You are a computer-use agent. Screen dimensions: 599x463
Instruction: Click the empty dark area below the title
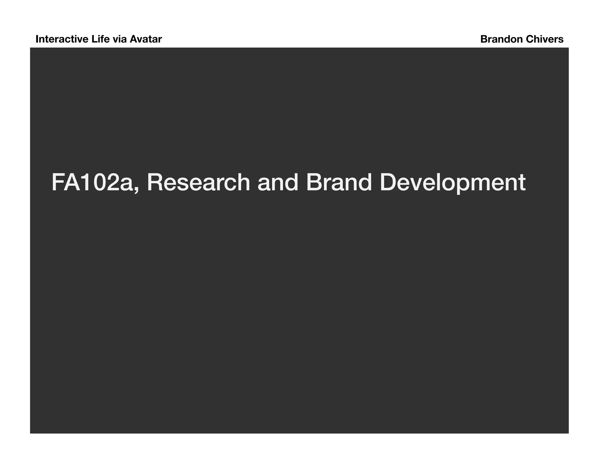(x=299, y=307)
